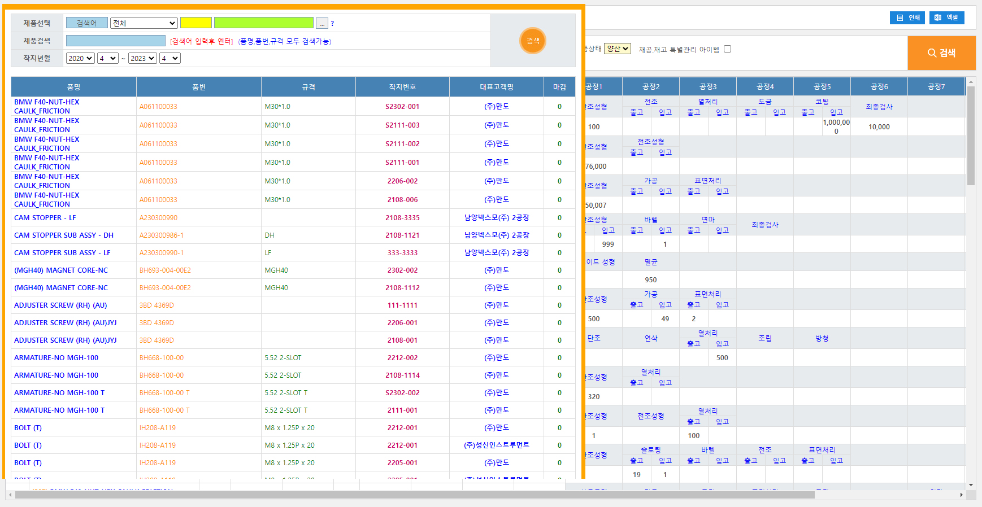
Task: Open the 양산 status dropdown
Action: 617,49
